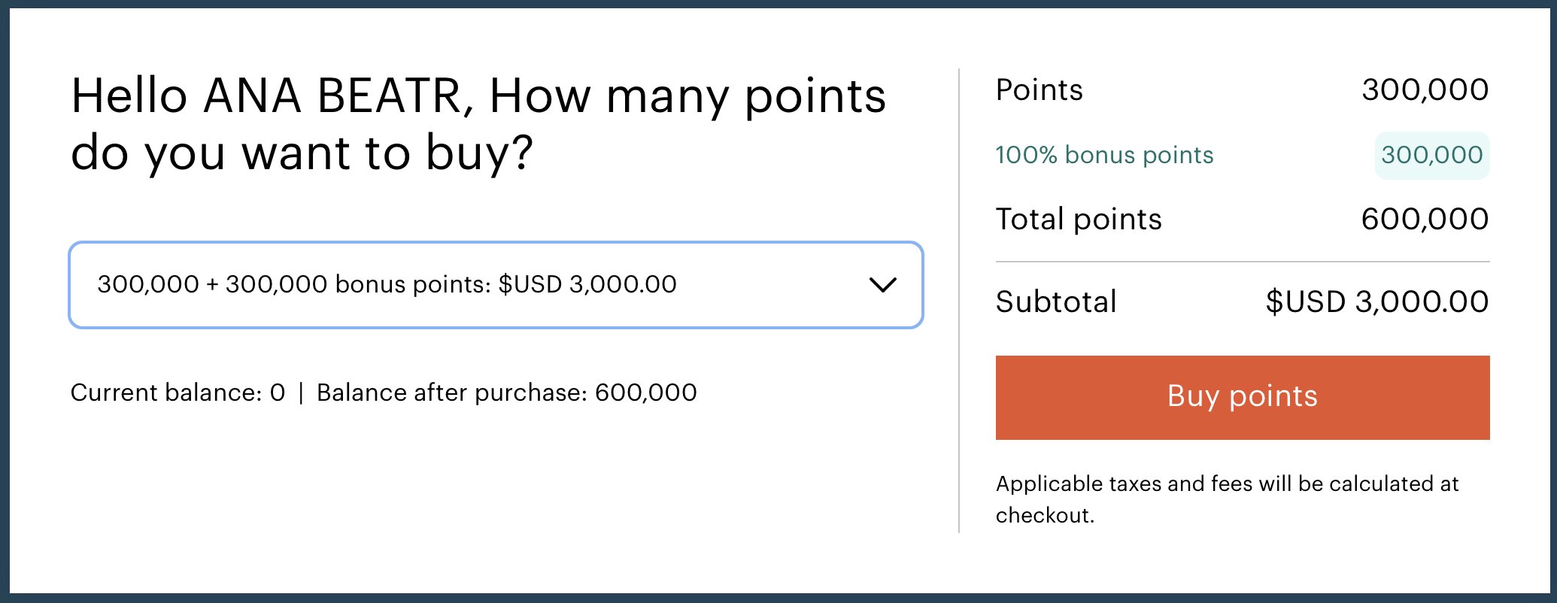Viewport: 1557px width, 603px height.
Task: Click the applicable taxes and fees note
Action: tap(1226, 498)
